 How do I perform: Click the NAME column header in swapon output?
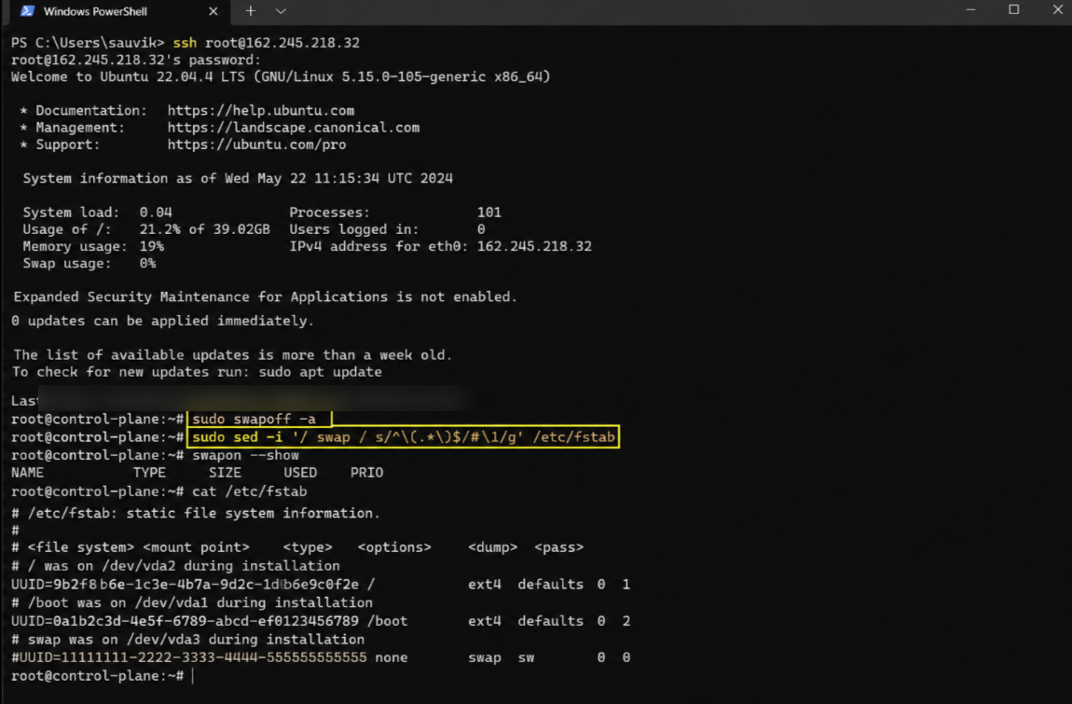[27, 473]
